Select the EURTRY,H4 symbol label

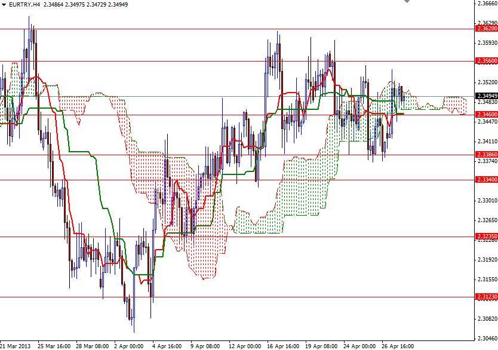(x=25, y=4)
